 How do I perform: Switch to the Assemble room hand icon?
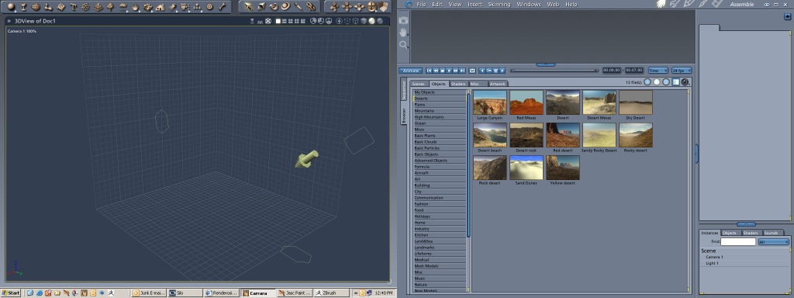pos(661,4)
